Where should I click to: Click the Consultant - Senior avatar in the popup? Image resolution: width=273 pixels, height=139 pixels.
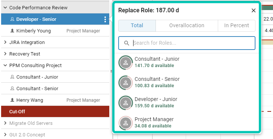click(x=126, y=83)
